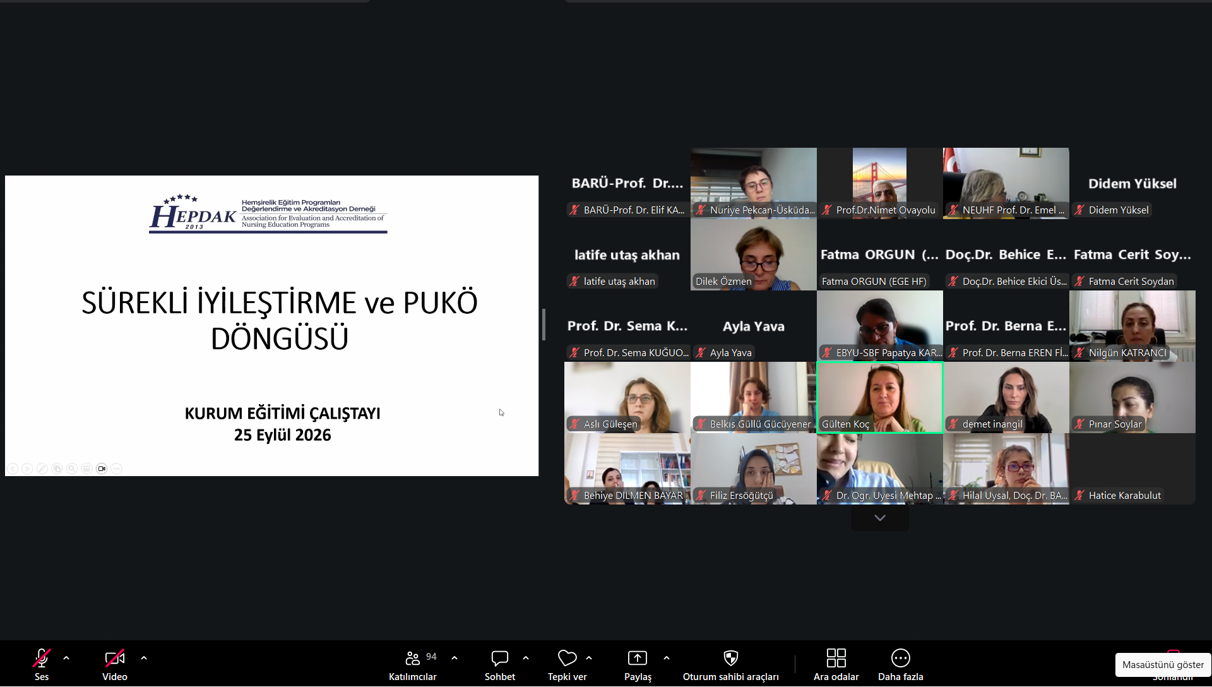Click the zoom magnifier on slide controls
1212x687 pixels.
tap(72, 469)
